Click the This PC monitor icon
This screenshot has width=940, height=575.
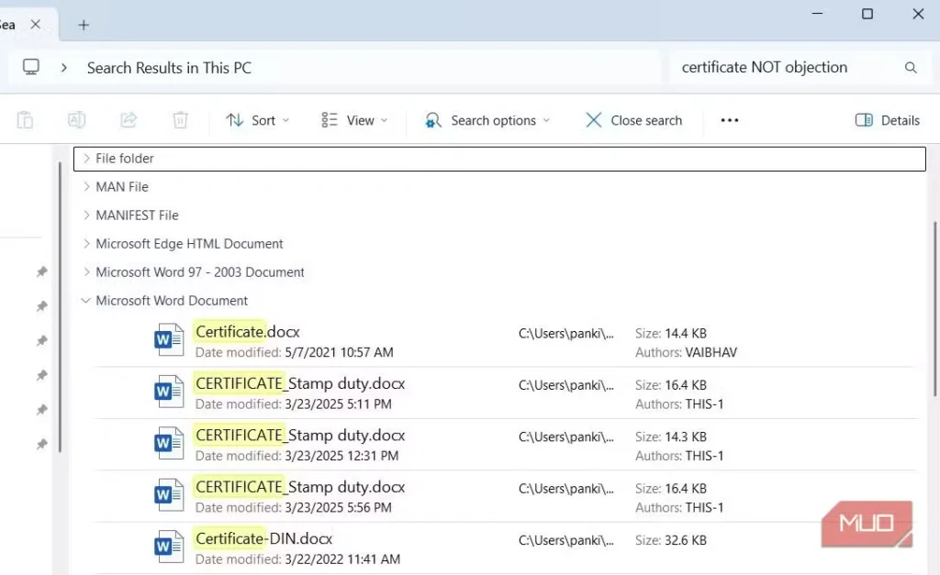click(31, 67)
